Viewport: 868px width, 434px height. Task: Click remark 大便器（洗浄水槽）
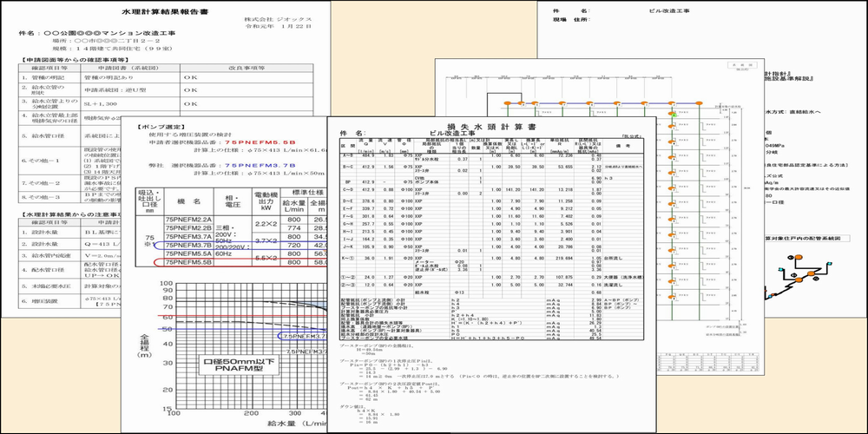pos(624,276)
